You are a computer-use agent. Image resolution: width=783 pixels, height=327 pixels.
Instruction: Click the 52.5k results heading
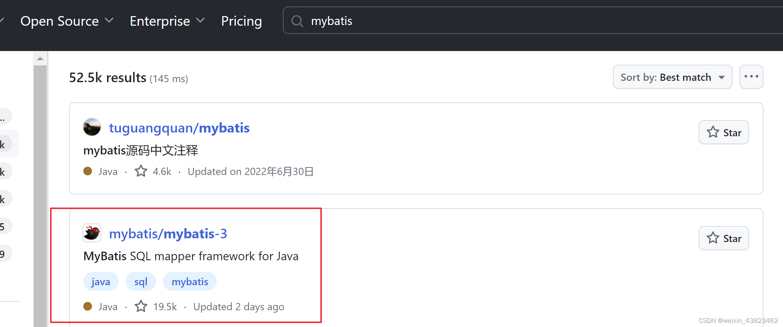tap(108, 78)
